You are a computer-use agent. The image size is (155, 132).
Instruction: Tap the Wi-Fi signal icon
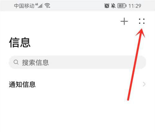47,6
